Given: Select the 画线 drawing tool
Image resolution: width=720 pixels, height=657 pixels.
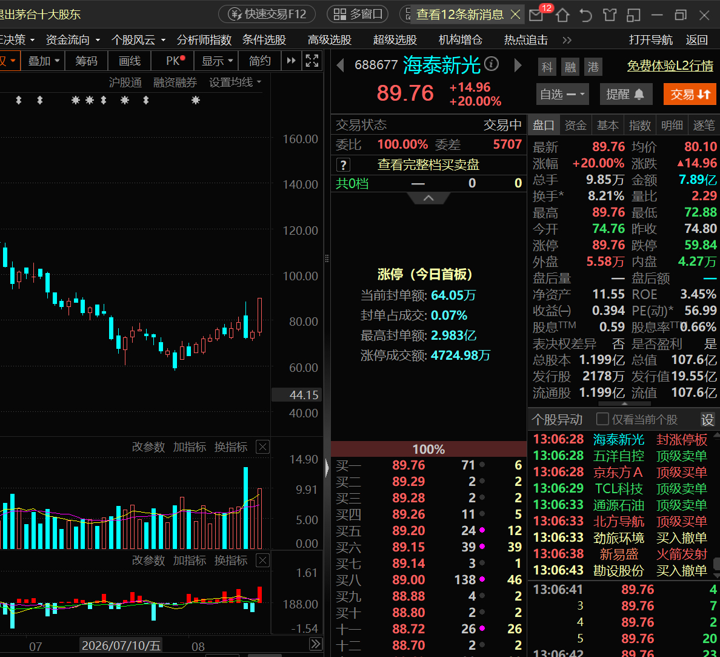Looking at the screenshot, I should (x=130, y=61).
